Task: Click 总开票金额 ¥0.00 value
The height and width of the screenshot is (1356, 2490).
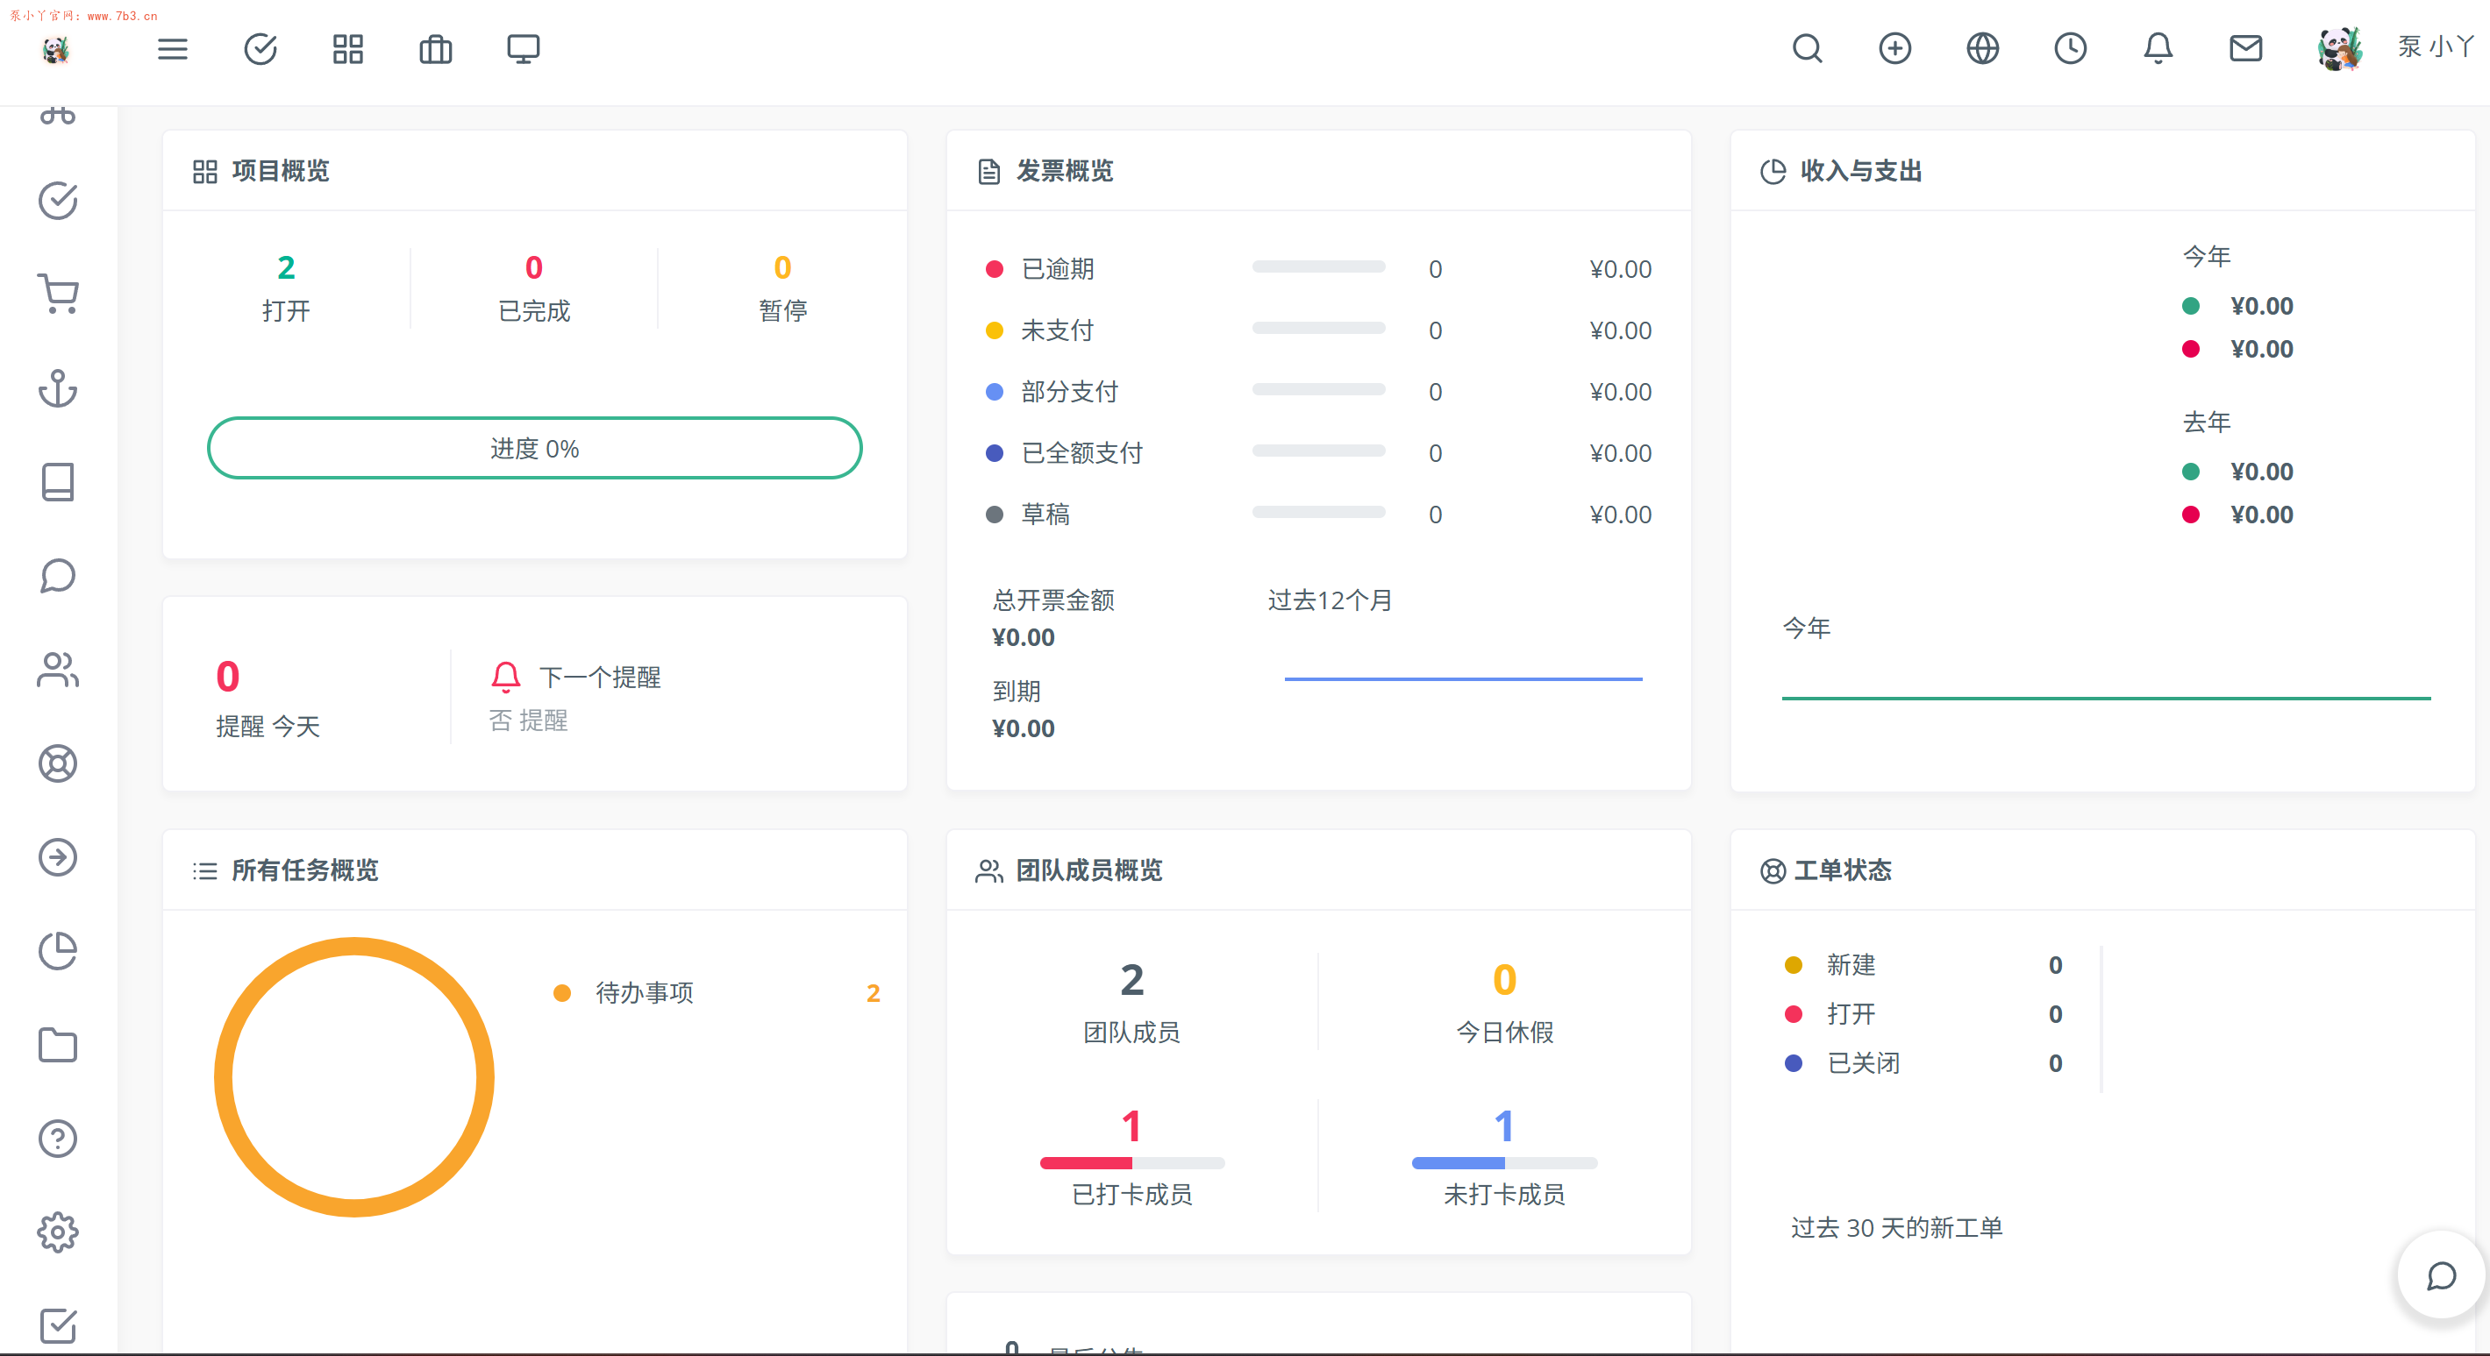Action: point(1023,637)
